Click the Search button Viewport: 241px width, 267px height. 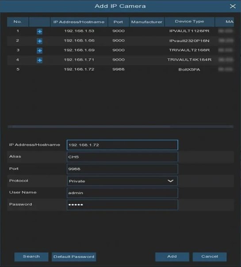click(31, 256)
